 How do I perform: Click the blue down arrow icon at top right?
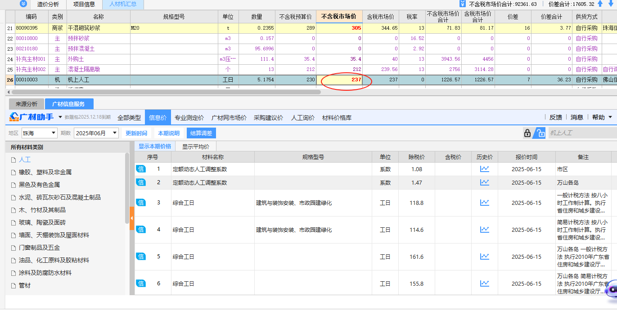(x=610, y=4)
